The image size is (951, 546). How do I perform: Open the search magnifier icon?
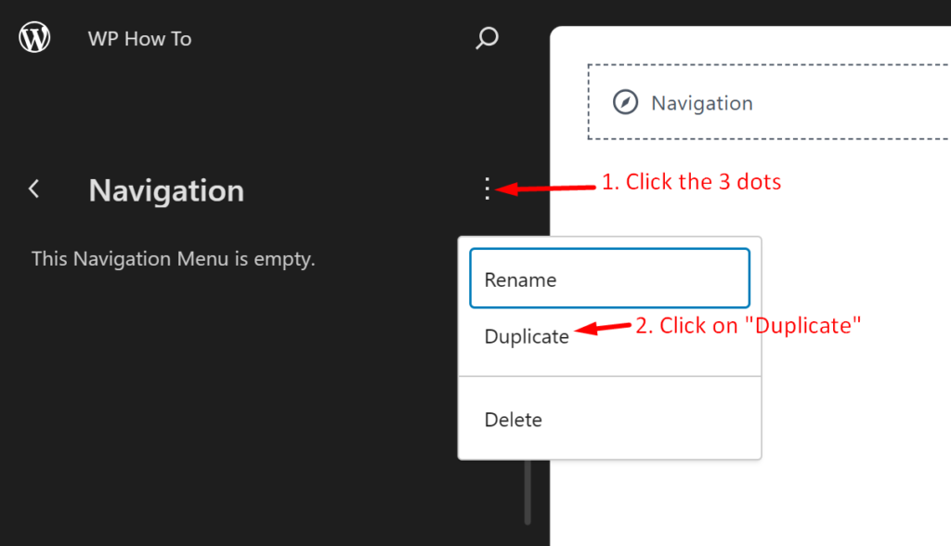(487, 38)
